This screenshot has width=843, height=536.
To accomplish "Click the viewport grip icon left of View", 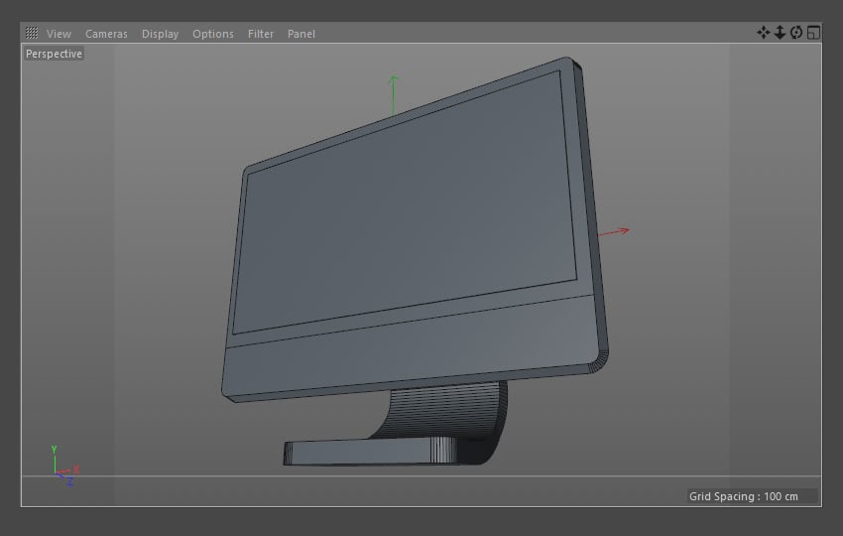I will coord(32,33).
